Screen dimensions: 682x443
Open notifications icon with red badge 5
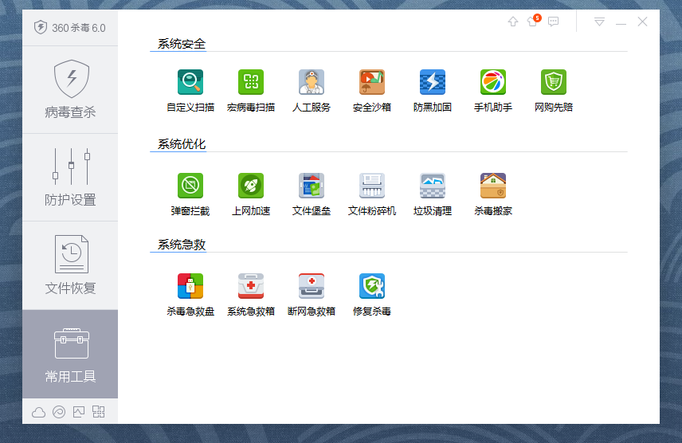533,21
